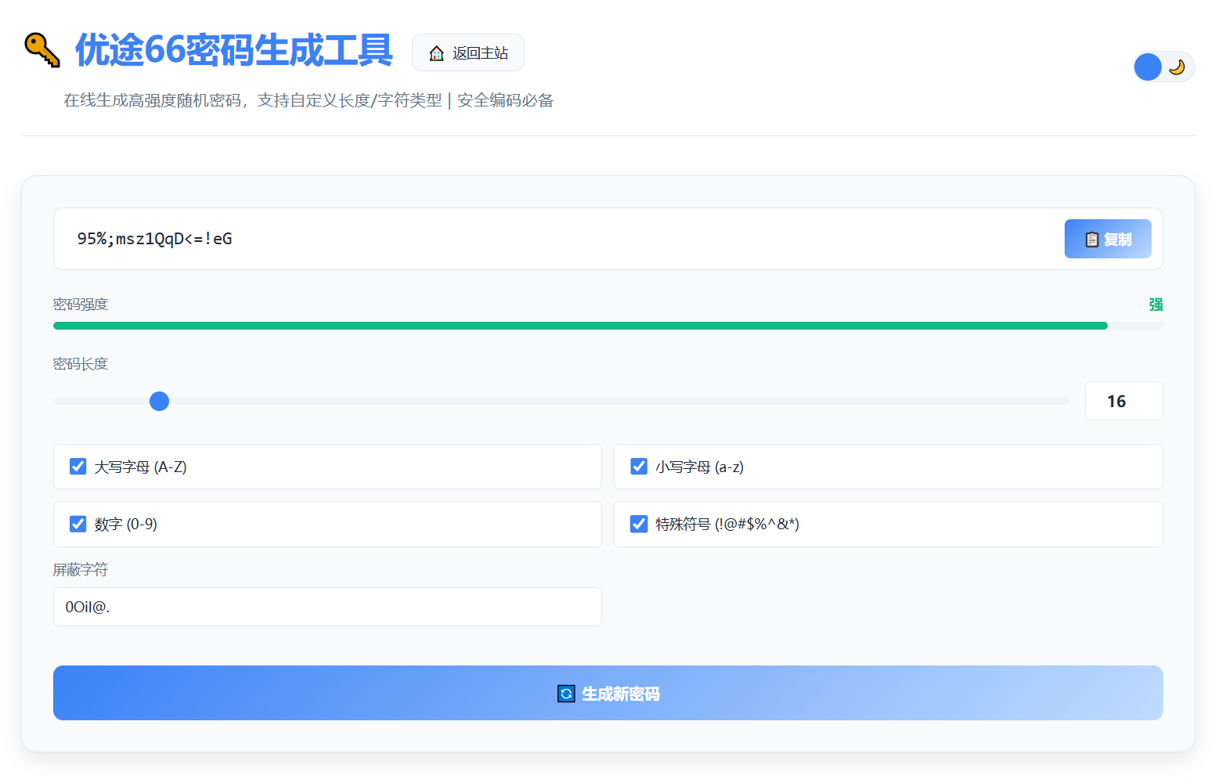Click the 密码强度 label
The image size is (1222, 779).
tap(81, 305)
